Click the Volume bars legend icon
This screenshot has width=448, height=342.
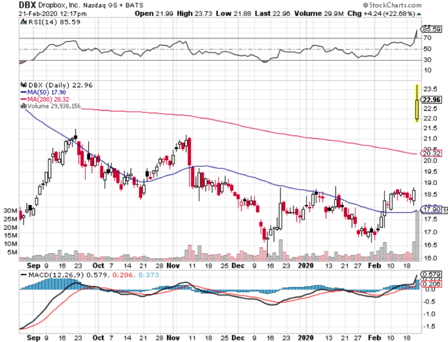[24, 106]
